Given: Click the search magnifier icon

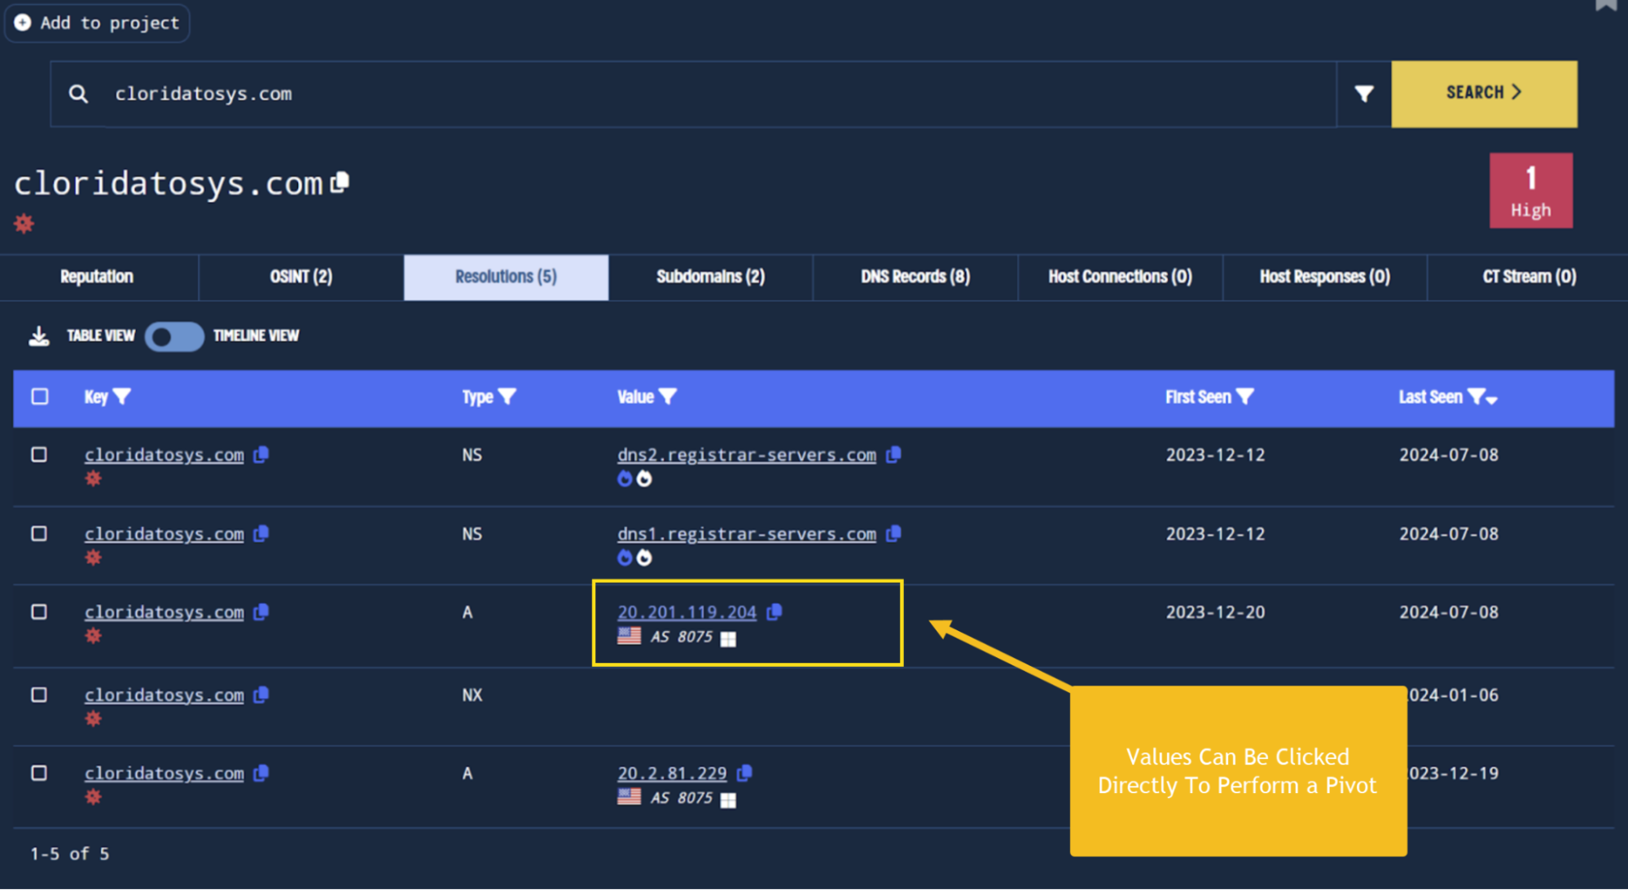Looking at the screenshot, I should 78,94.
